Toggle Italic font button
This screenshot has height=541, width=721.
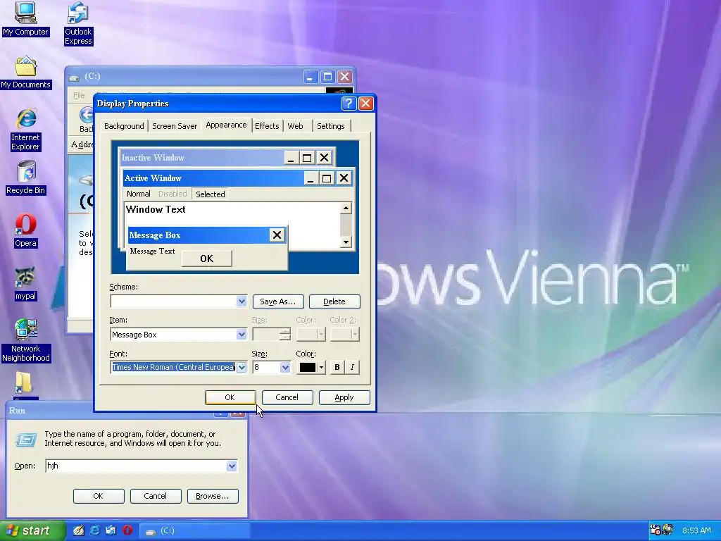tap(352, 367)
